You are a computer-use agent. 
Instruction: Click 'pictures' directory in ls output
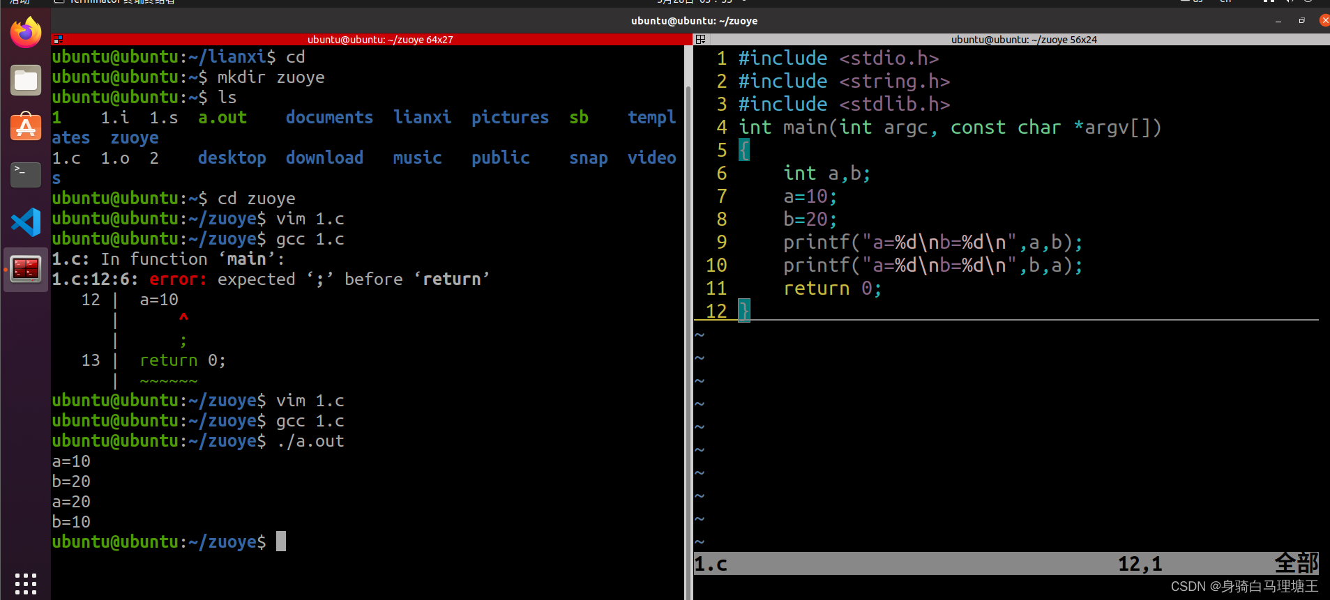click(x=510, y=117)
